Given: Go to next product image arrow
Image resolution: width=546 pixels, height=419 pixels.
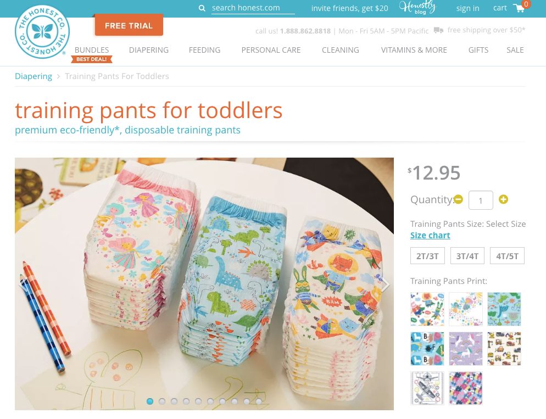Looking at the screenshot, I should (x=385, y=284).
